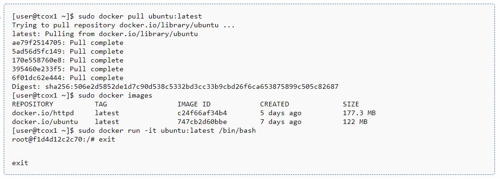Click image ID c24f66af34b4
This screenshot has width=500, height=179.
(202, 113)
